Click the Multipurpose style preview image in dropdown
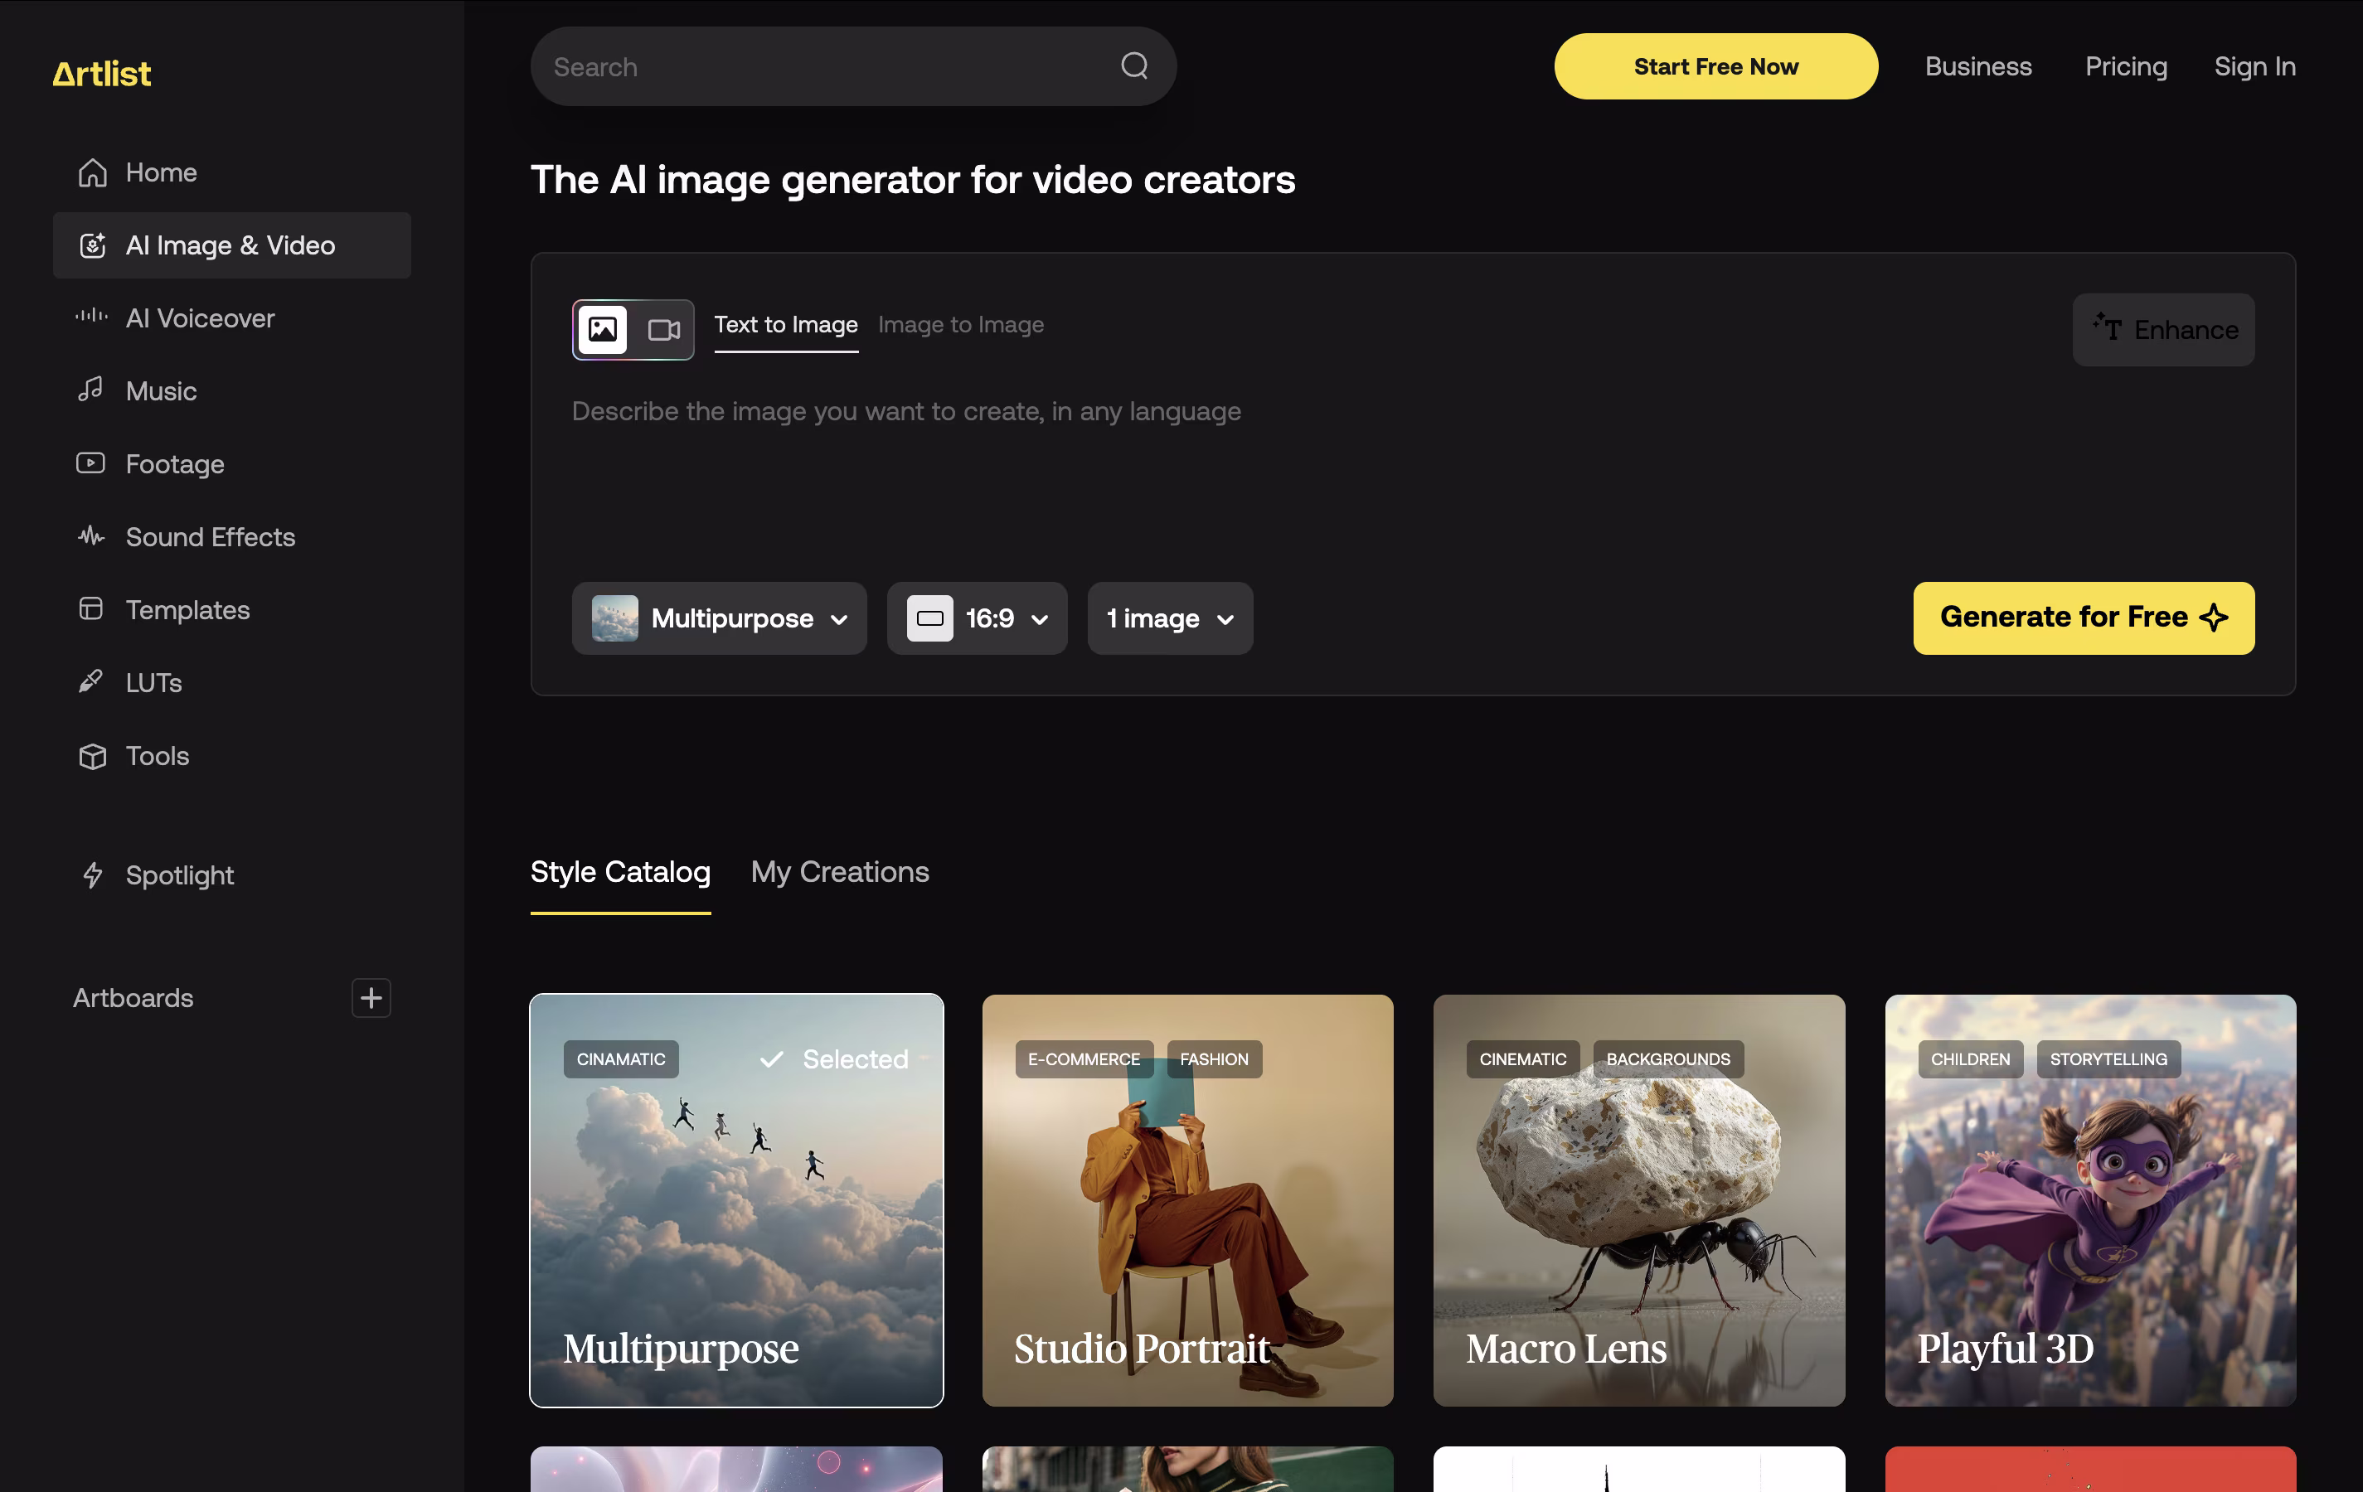Screen dimensions: 2363x1492 tap(615, 619)
